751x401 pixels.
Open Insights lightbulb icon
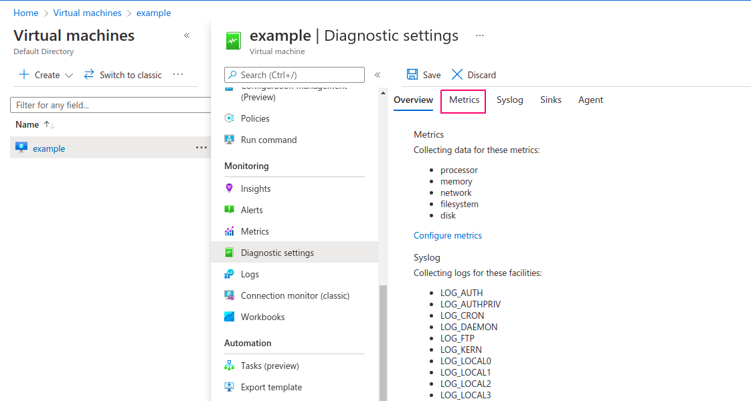click(230, 188)
